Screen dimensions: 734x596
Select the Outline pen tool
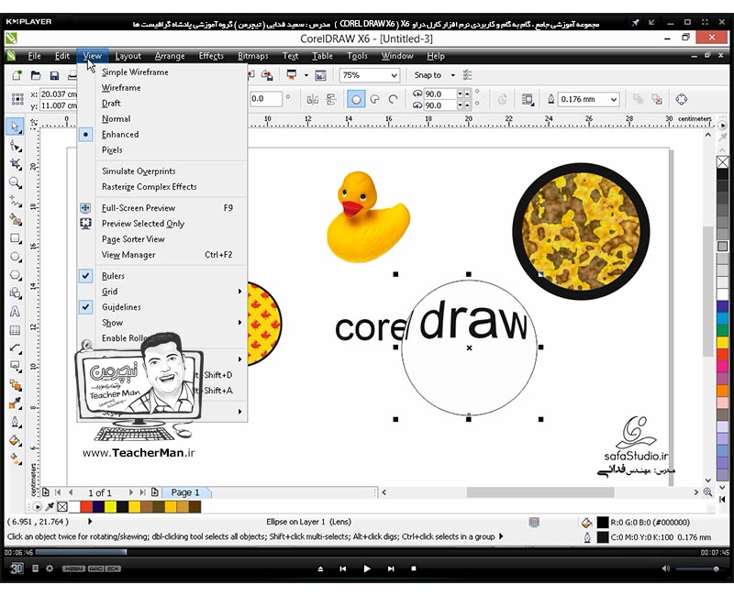pyautogui.click(x=16, y=422)
